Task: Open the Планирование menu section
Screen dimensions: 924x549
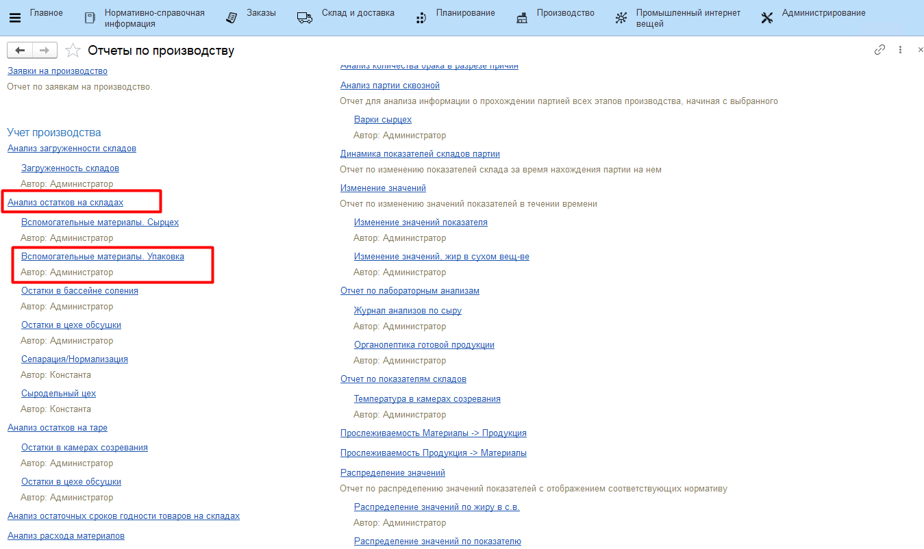Action: click(465, 13)
